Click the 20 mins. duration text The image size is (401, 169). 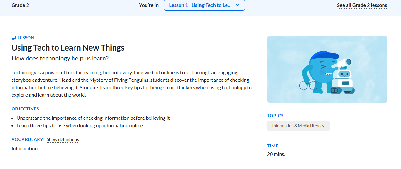276,154
